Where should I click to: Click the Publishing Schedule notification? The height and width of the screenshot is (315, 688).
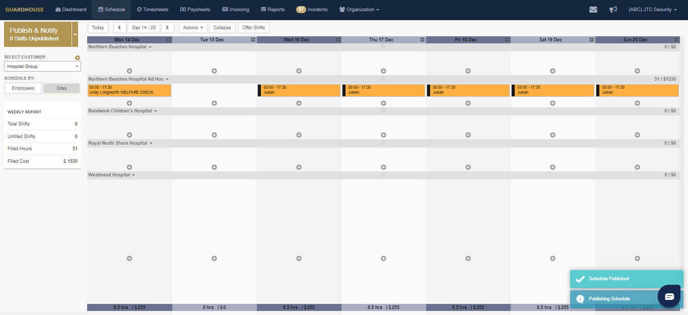pyautogui.click(x=614, y=299)
